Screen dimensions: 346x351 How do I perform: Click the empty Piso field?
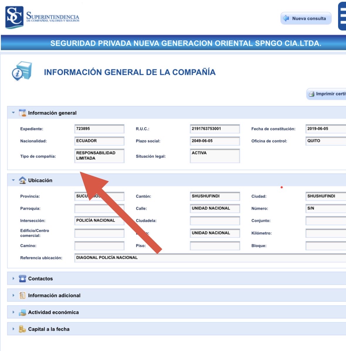click(215, 246)
